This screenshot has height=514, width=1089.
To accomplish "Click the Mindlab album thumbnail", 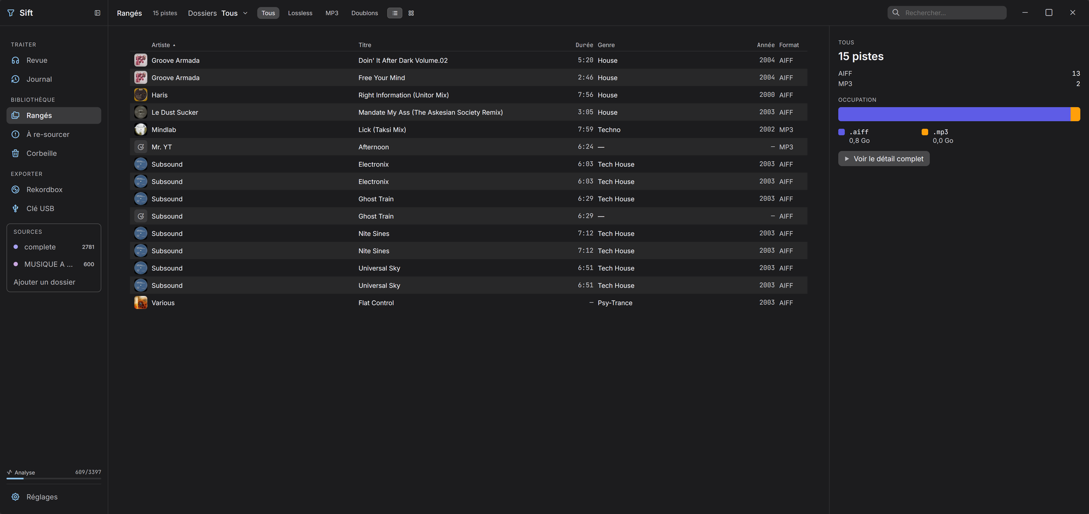I will 141,129.
